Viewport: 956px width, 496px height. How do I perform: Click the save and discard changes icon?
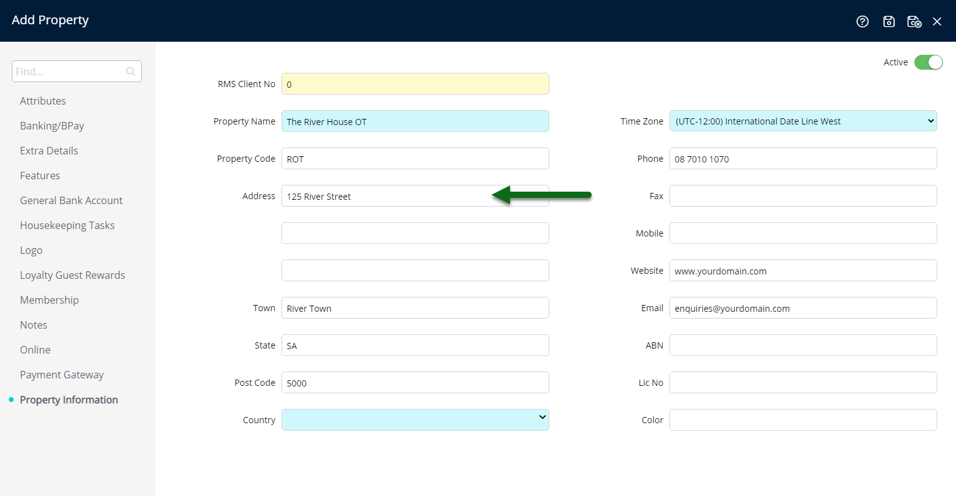[x=914, y=21]
